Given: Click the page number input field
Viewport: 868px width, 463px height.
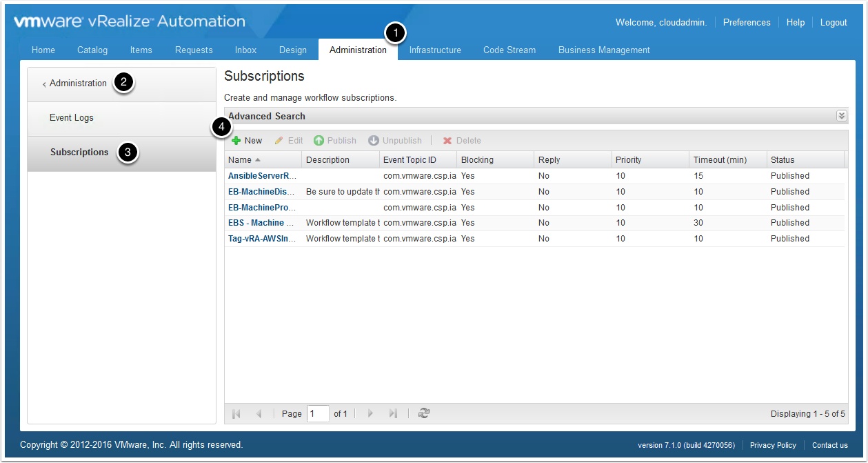Looking at the screenshot, I should point(318,413).
